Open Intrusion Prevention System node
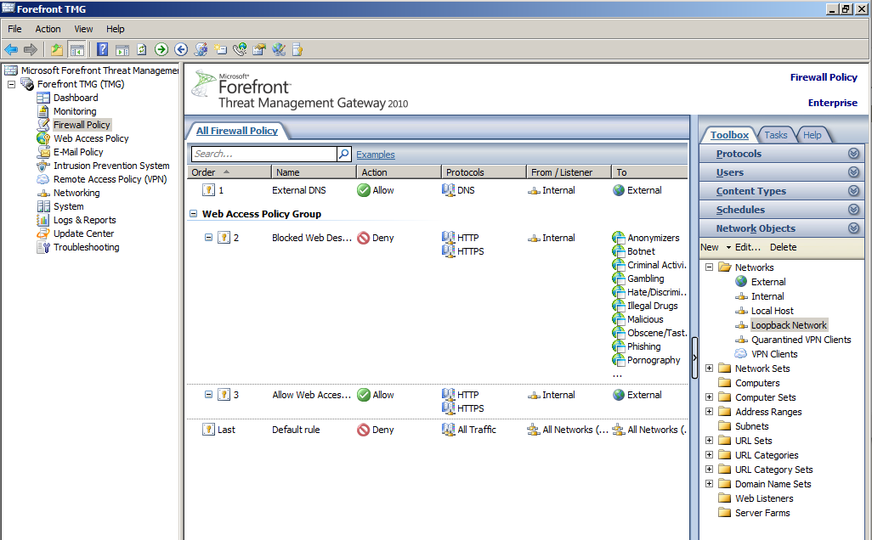872x540 pixels. [111, 166]
